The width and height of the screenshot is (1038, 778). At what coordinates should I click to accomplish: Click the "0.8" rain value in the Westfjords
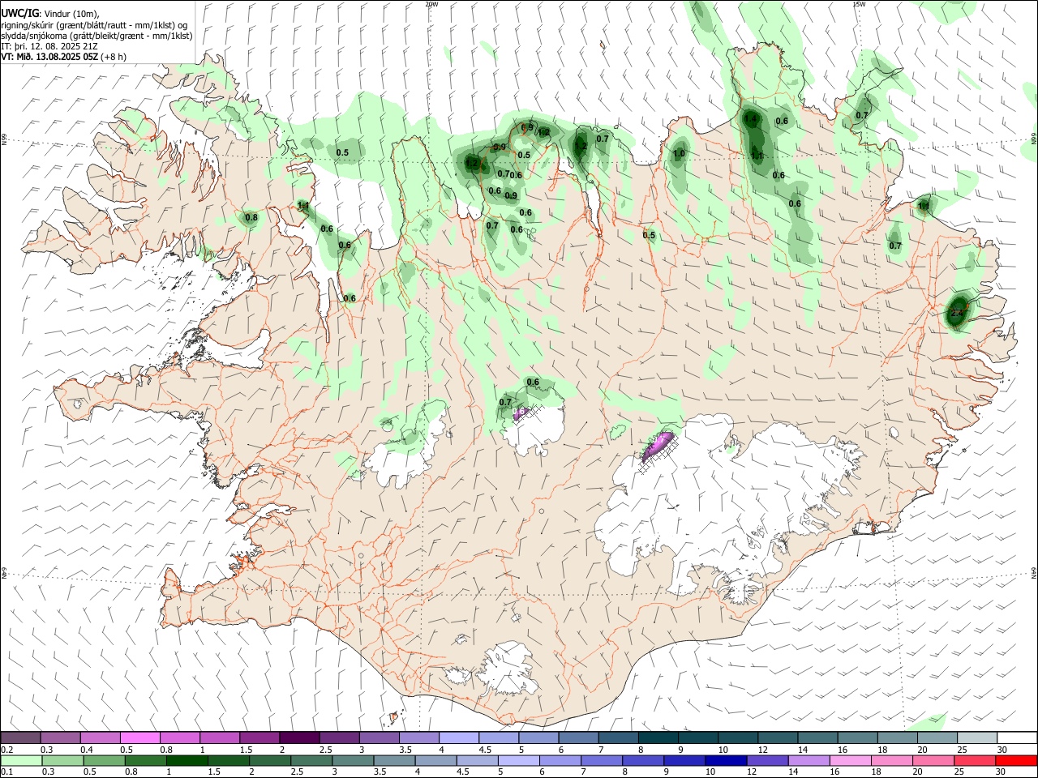click(x=251, y=217)
